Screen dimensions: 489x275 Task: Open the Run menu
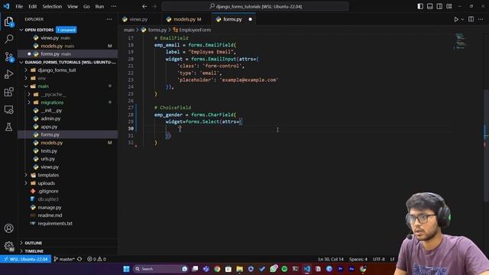pyautogui.click(x=99, y=7)
